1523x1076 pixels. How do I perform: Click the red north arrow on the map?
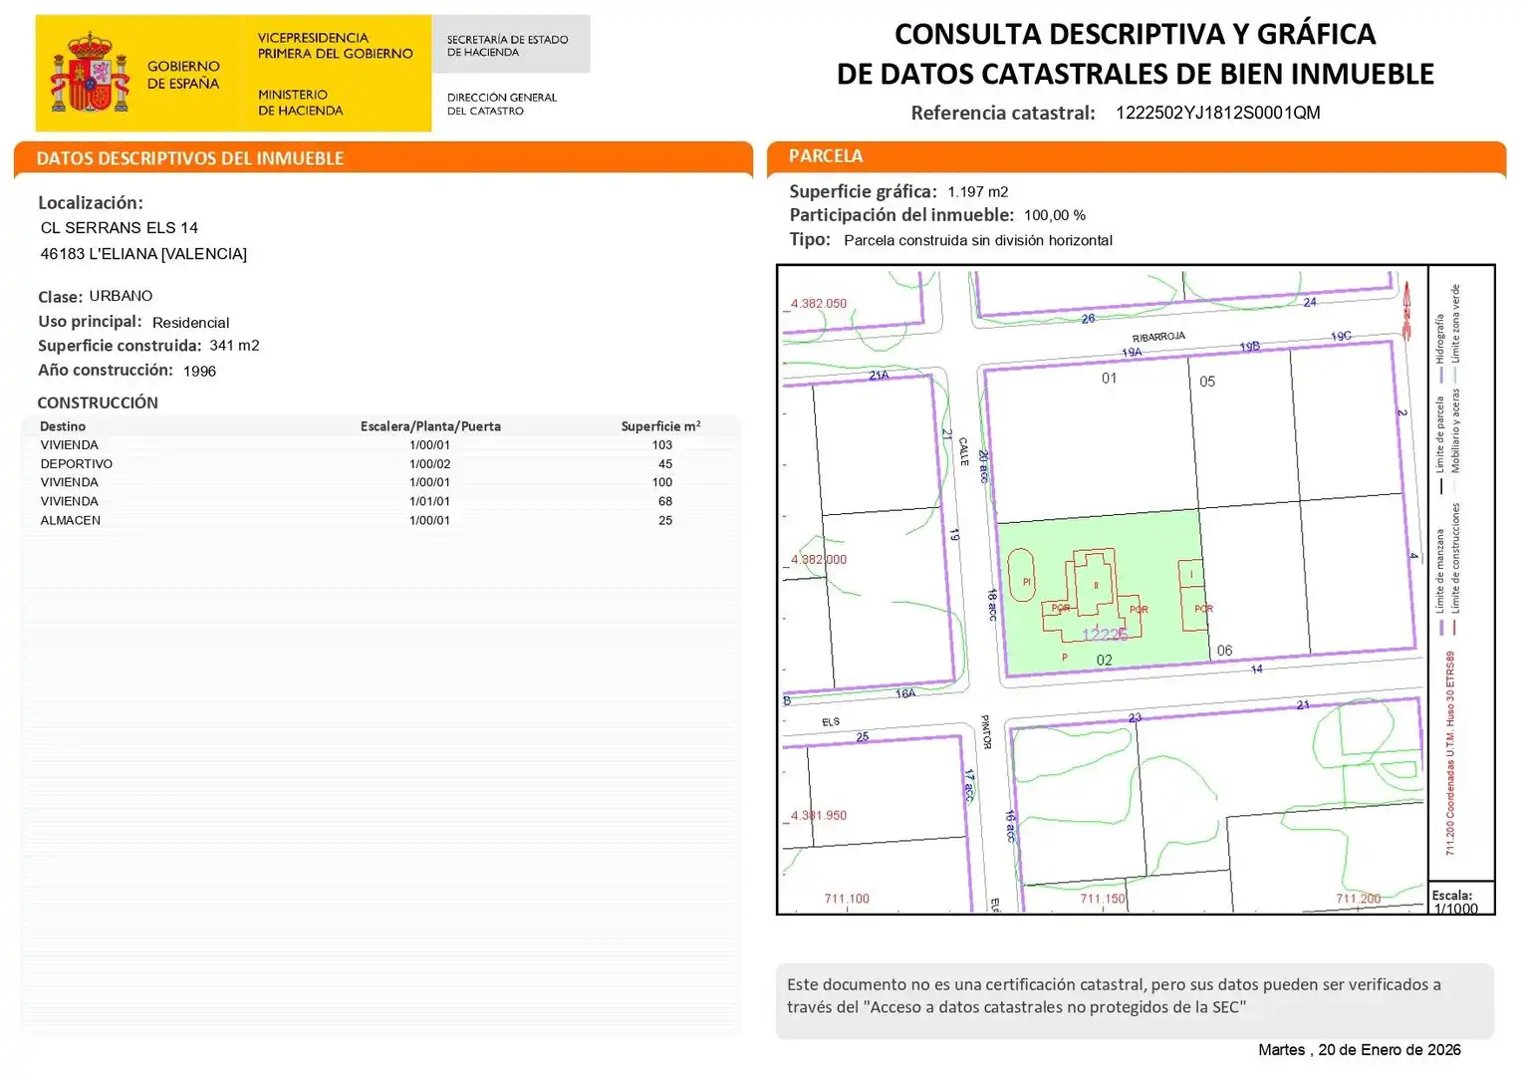pyautogui.click(x=1407, y=310)
